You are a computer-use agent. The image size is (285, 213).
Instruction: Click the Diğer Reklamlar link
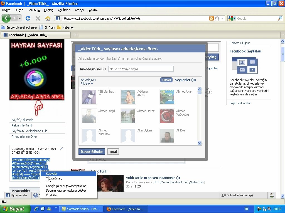click(x=240, y=103)
